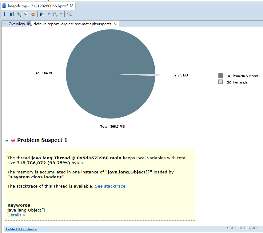The image size is (263, 233).
Task: Select the heapdump-1712128260066.hprof editor tab
Action: (x=38, y=6)
